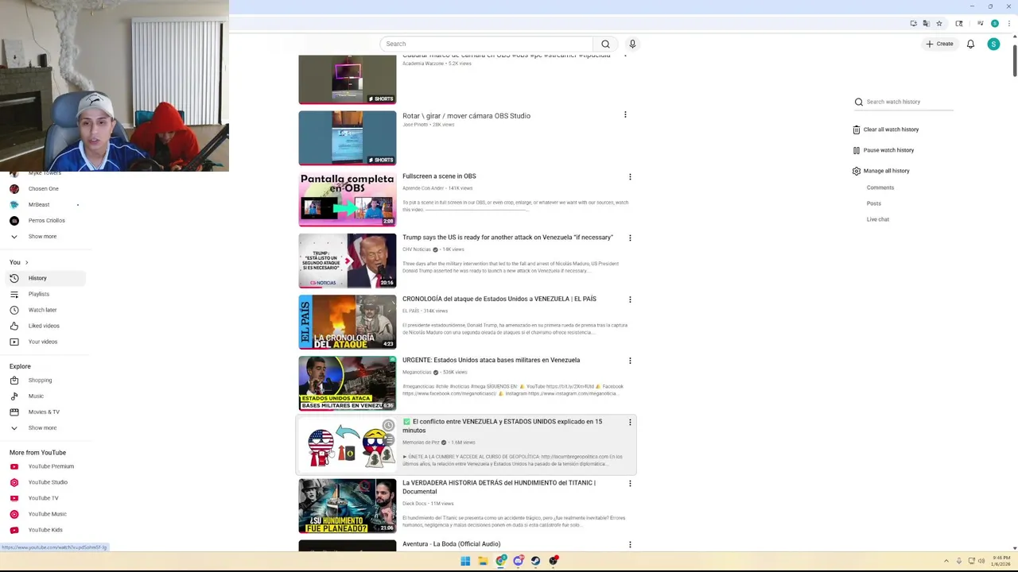Open Live chat history link

[x=878, y=219]
